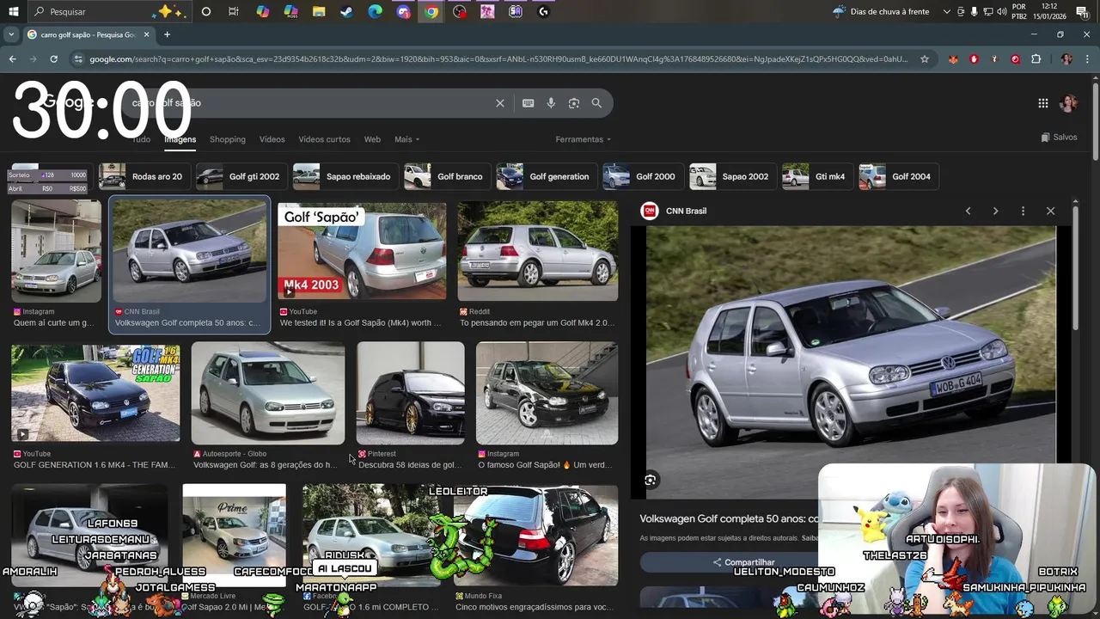
Task: Open the Chrome extensions puzzle menu
Action: [1036, 59]
